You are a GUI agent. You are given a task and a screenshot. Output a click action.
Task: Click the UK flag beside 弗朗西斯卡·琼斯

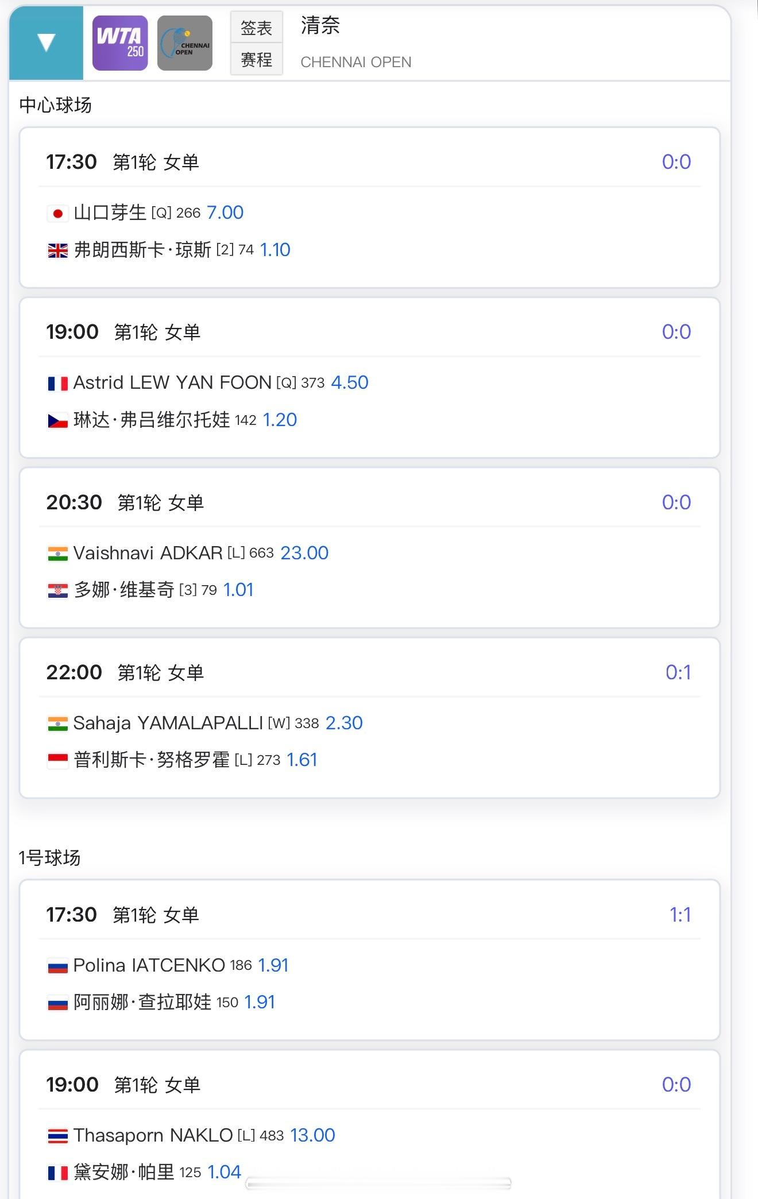coord(57,250)
